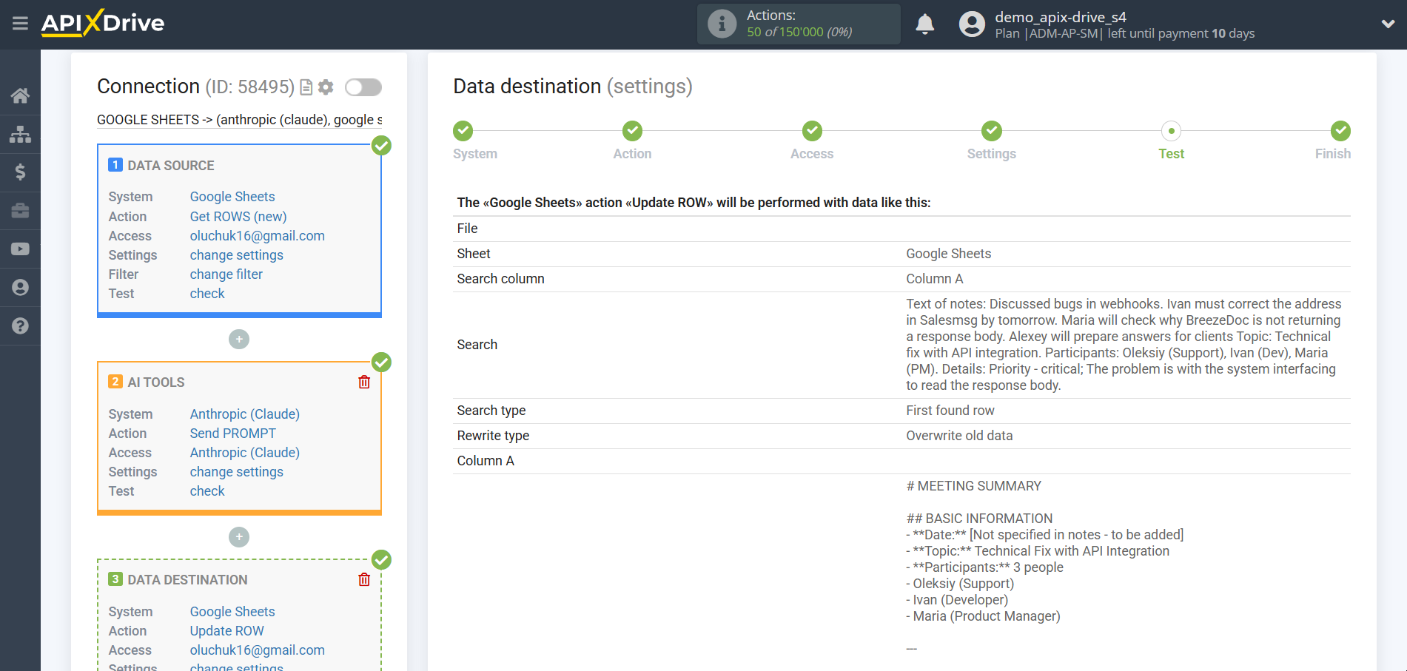Delete the AI Tools block
Screen dimensions: 1407x671
364,382
